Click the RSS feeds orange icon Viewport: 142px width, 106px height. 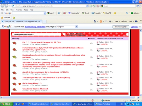tap(101, 21)
